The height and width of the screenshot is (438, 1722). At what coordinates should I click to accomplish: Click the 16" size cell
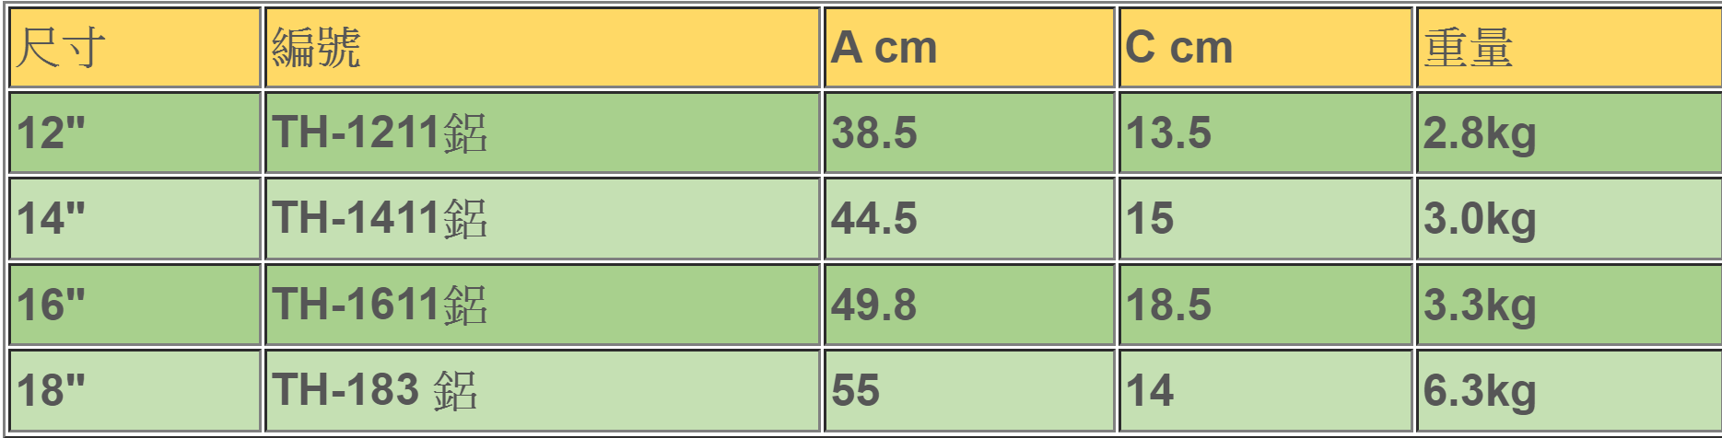pos(135,305)
